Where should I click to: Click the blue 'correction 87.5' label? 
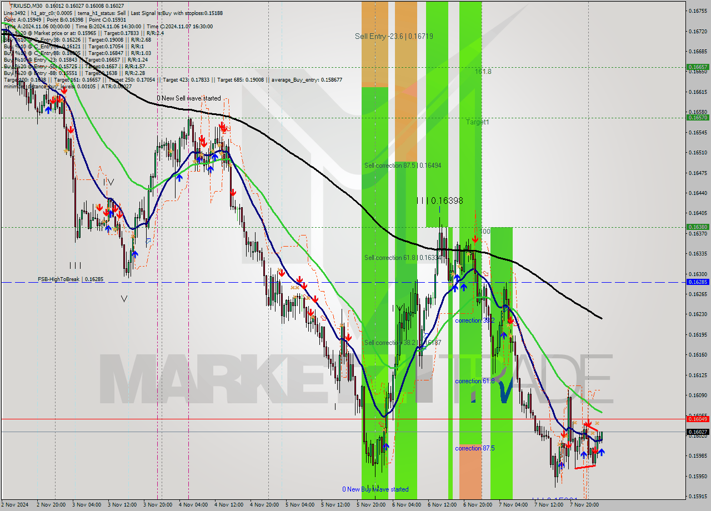474,448
